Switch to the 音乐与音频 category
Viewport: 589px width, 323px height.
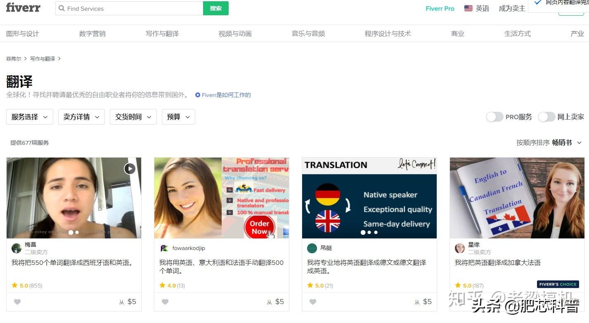308,33
